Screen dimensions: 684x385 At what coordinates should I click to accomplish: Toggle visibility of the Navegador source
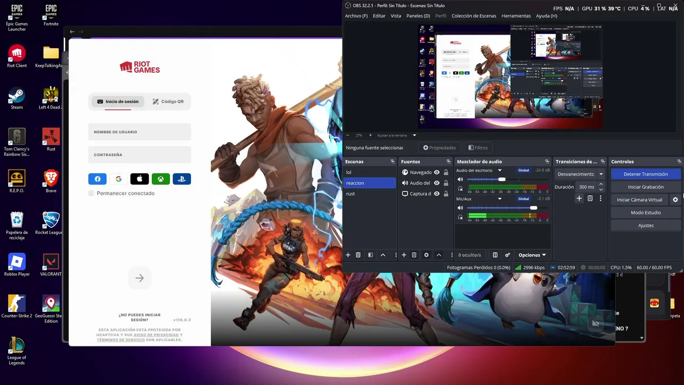point(437,172)
